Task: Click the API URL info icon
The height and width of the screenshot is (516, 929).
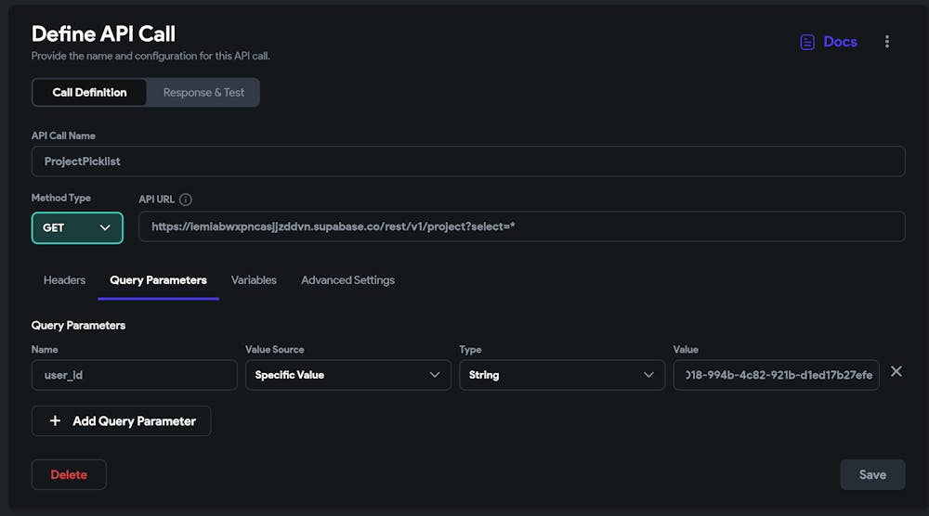Action: 186,200
